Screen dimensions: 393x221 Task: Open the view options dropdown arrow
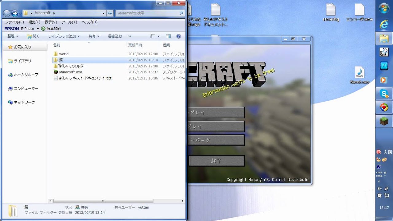[159, 36]
